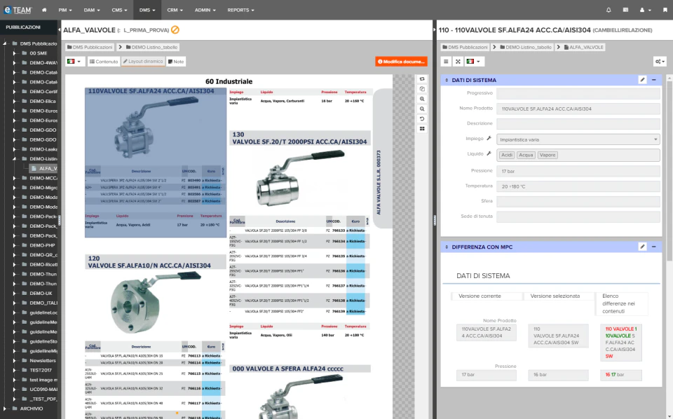Zoom in on the document preview
Image resolution: width=673 pixels, height=419 pixels.
click(421, 98)
